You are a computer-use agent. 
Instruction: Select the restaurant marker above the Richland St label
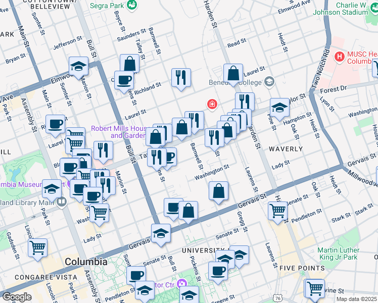[x=181, y=78]
